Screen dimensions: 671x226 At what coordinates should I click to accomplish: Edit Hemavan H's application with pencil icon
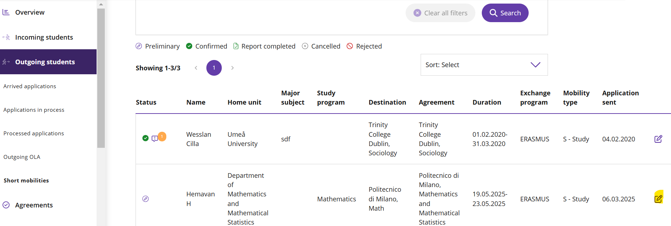coord(658,199)
